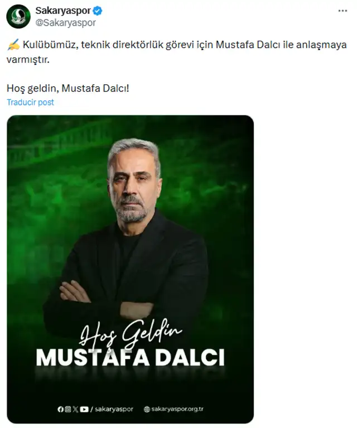Click the word varmıştır in the tweet
Image resolution: width=357 pixels, height=428 pixels.
tap(28, 60)
